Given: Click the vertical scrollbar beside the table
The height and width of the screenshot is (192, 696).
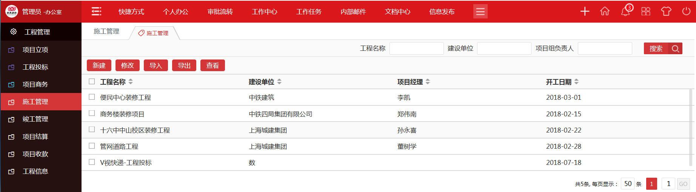Looking at the screenshot, I should (x=691, y=128).
